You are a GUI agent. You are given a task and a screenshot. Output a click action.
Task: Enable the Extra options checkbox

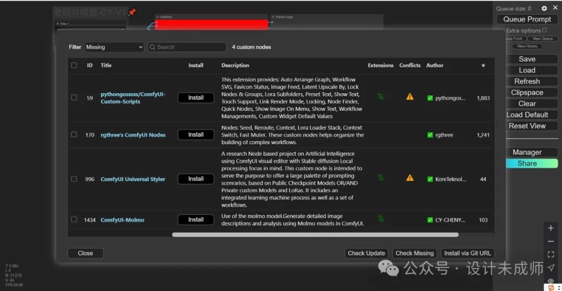coord(545,30)
